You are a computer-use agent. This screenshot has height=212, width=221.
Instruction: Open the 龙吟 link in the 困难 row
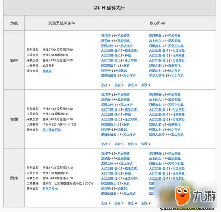point(117,203)
